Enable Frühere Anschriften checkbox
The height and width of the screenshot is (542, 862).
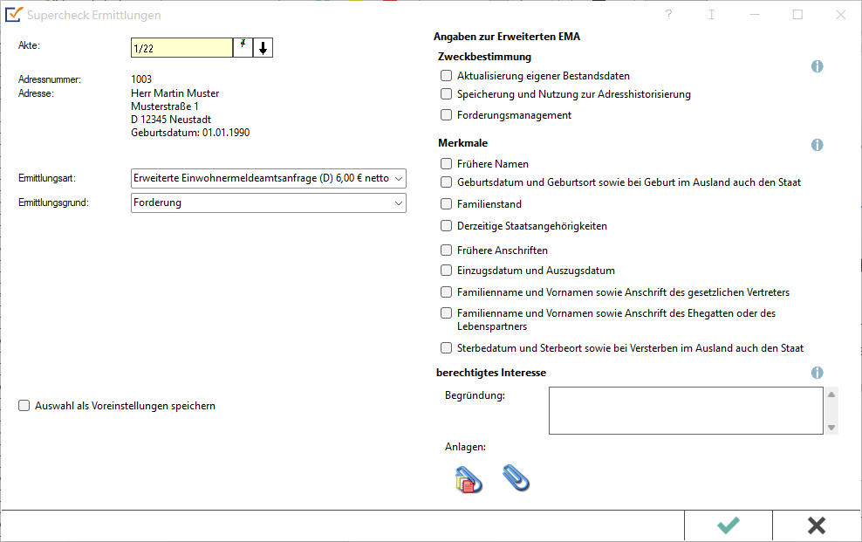pyautogui.click(x=447, y=250)
